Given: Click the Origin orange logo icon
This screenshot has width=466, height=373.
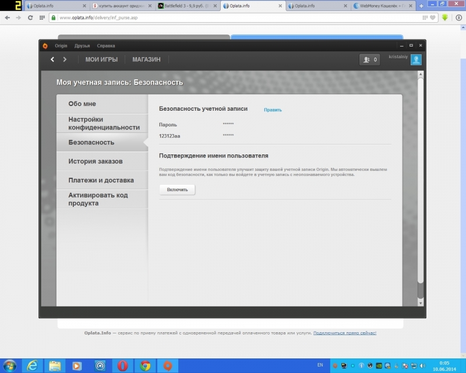Looking at the screenshot, I should pyautogui.click(x=45, y=46).
